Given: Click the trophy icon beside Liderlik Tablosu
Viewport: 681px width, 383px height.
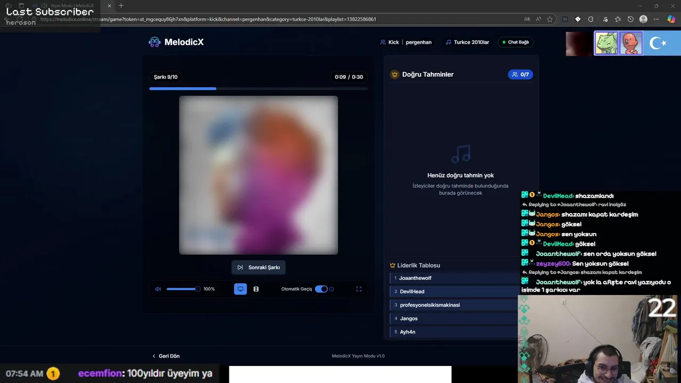Looking at the screenshot, I should coord(393,265).
